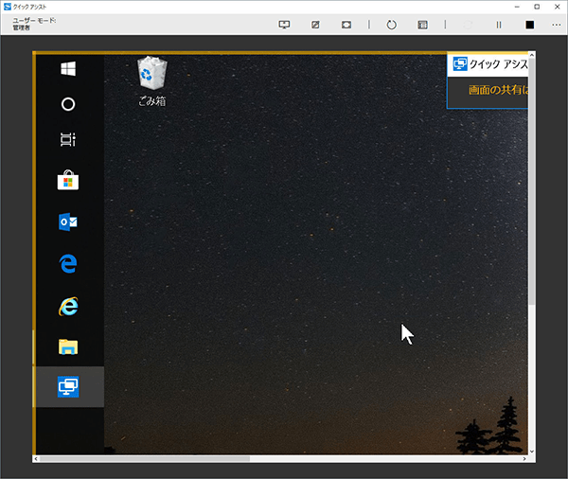Open the annotate tool in toolbar
Screen dimensions: 568x479
click(315, 25)
